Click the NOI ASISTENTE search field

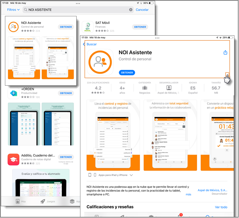76,9
